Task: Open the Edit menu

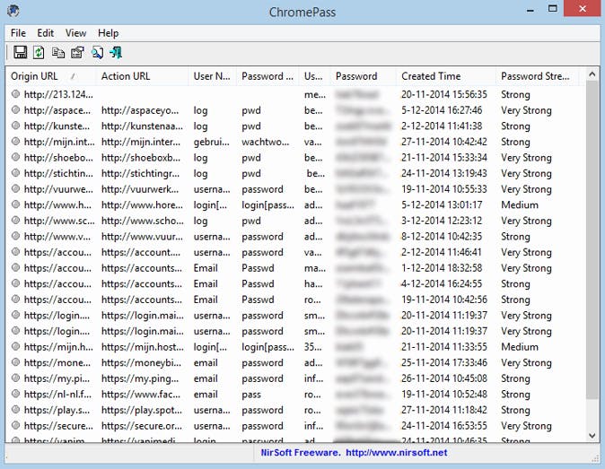Action: pyautogui.click(x=46, y=33)
